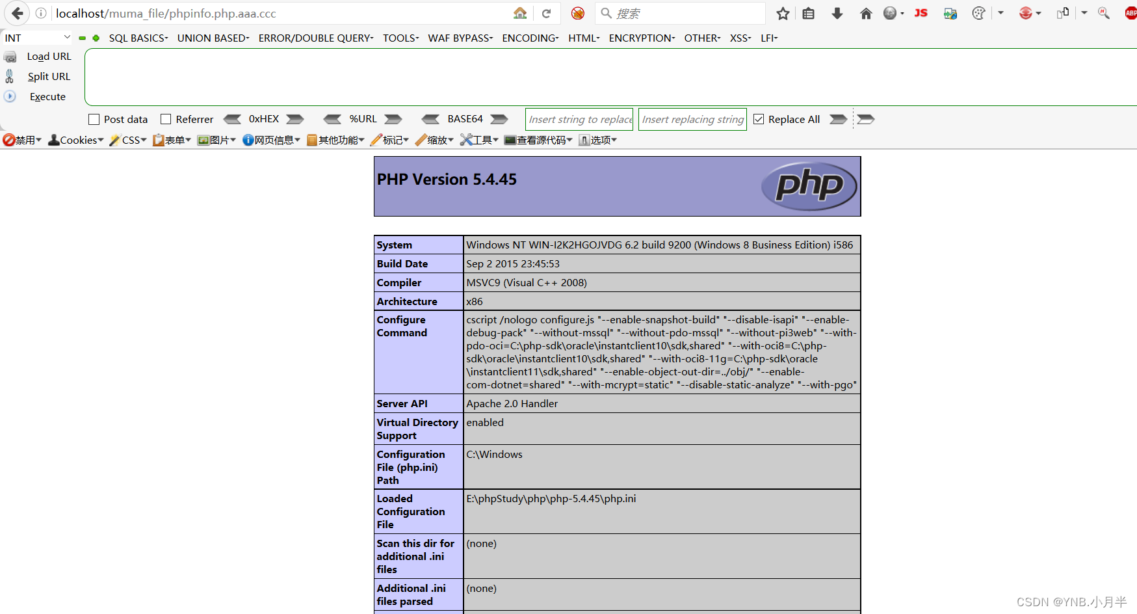Click the red no-script blocked icon

578,13
